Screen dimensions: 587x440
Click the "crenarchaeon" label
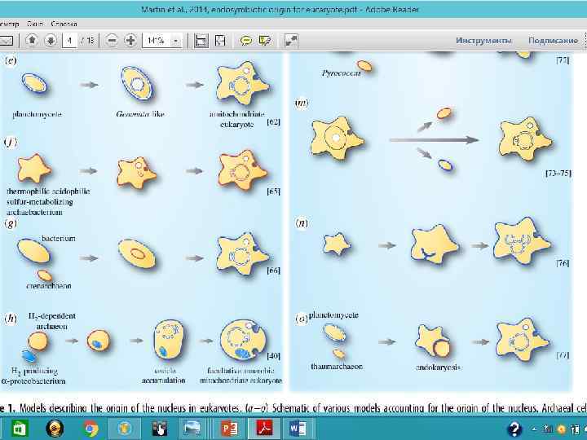(x=49, y=285)
